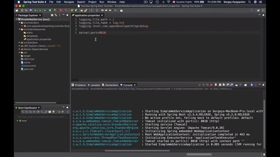This screenshot has height=157, width=280.
Task: Open the Run menu
Action: 102,2
